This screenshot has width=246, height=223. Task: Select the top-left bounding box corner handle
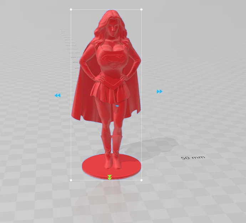coord(71,10)
